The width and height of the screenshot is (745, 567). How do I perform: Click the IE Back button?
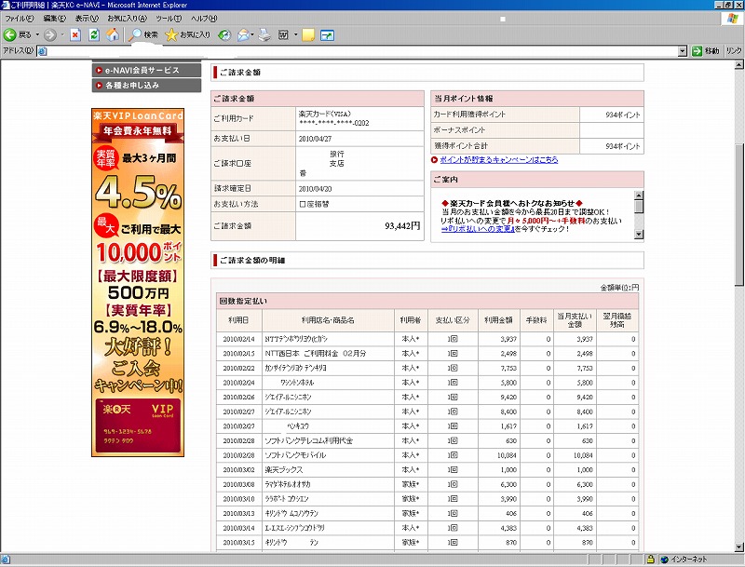(x=17, y=34)
